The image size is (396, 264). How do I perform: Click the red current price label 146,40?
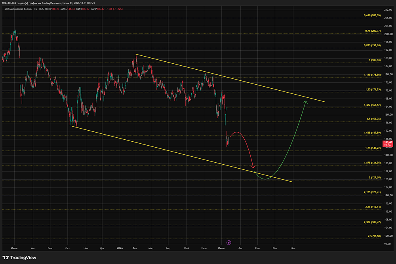coord(388,144)
